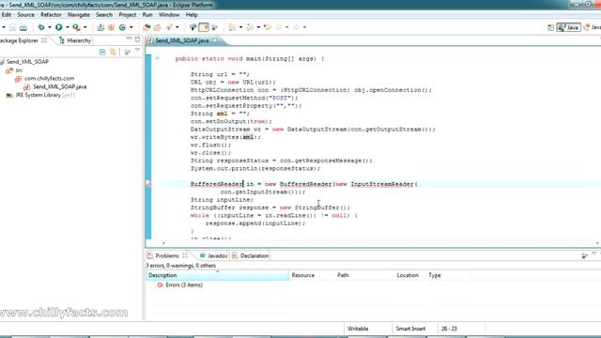This screenshot has width=601, height=338.
Task: Click the Forward navigation arrow
Action: pos(297,27)
